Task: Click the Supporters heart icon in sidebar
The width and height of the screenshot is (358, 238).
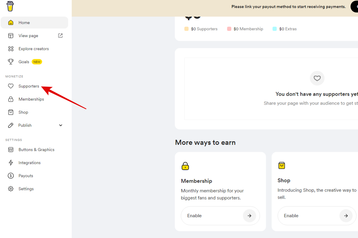Action: click(11, 86)
